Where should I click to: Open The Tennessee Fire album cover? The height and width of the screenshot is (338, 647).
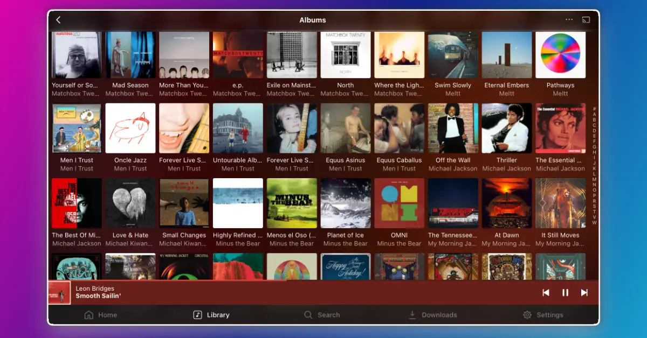click(x=453, y=203)
